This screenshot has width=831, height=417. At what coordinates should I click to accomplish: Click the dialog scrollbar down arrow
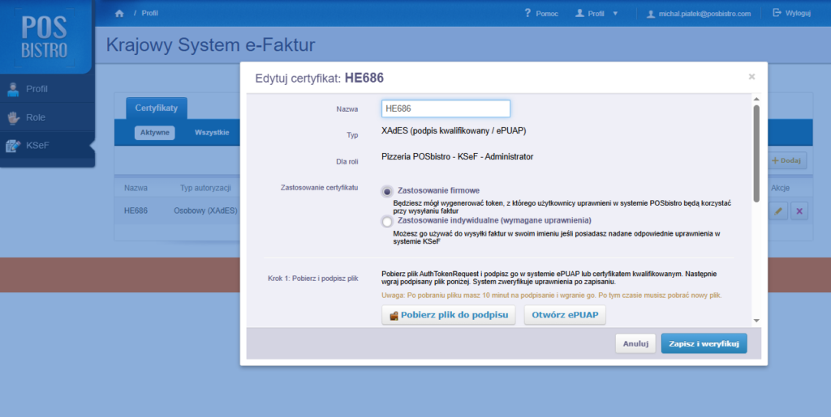(x=756, y=321)
